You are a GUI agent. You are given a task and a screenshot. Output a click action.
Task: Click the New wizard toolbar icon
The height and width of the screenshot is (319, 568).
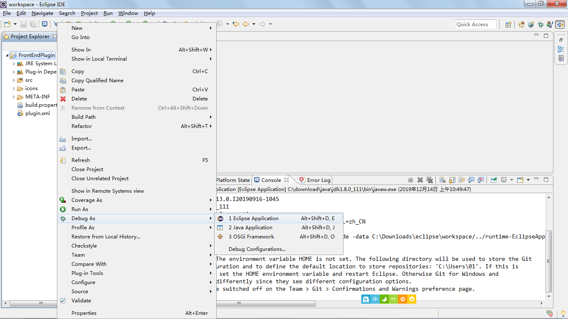pyautogui.click(x=7, y=24)
